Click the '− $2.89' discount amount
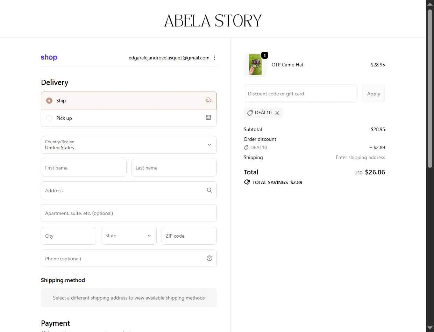Screen dimensions: 434x332 point(377,147)
